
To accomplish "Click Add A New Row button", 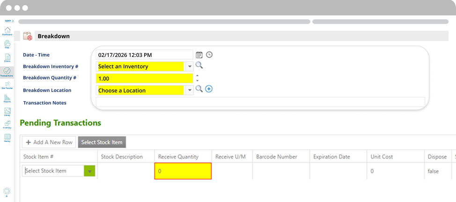I will 49,142.
